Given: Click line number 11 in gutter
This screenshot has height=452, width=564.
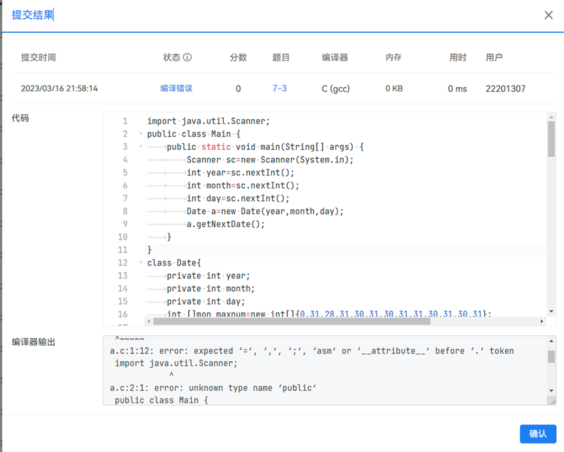Looking at the screenshot, I should [123, 250].
